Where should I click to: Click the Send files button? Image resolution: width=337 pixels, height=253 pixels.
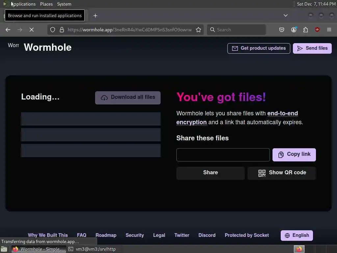pos(312,48)
